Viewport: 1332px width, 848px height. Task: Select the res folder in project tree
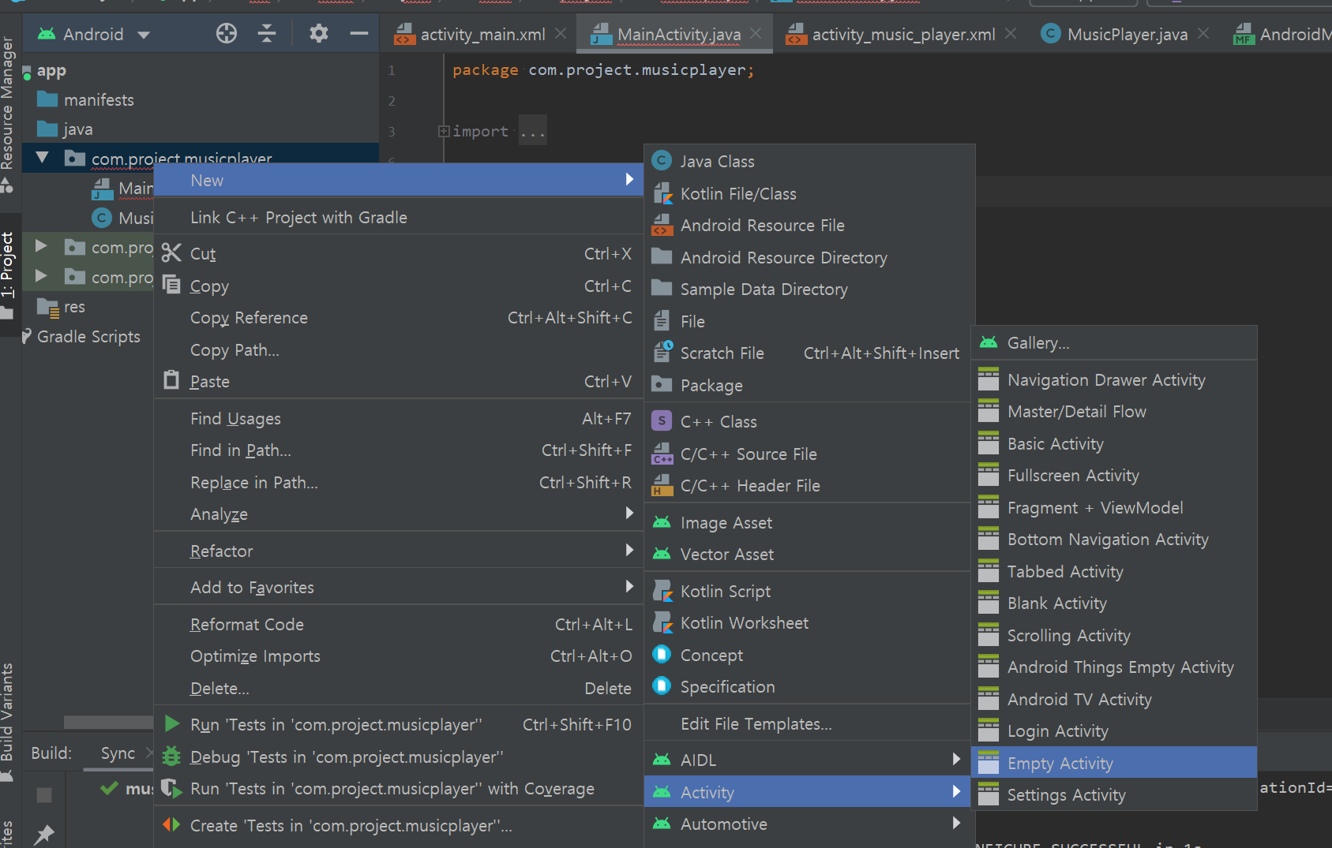click(74, 307)
